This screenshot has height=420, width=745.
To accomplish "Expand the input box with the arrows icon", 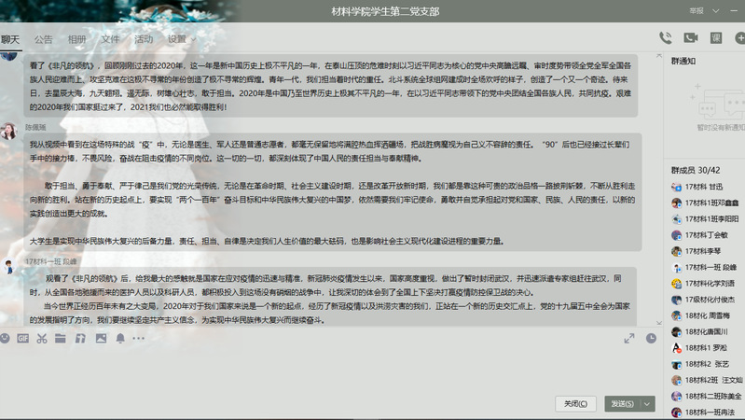I will 629,338.
